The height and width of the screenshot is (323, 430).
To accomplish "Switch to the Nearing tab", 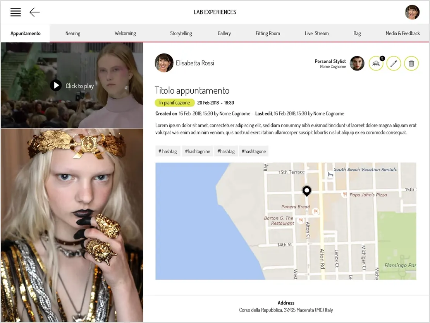I will point(73,33).
